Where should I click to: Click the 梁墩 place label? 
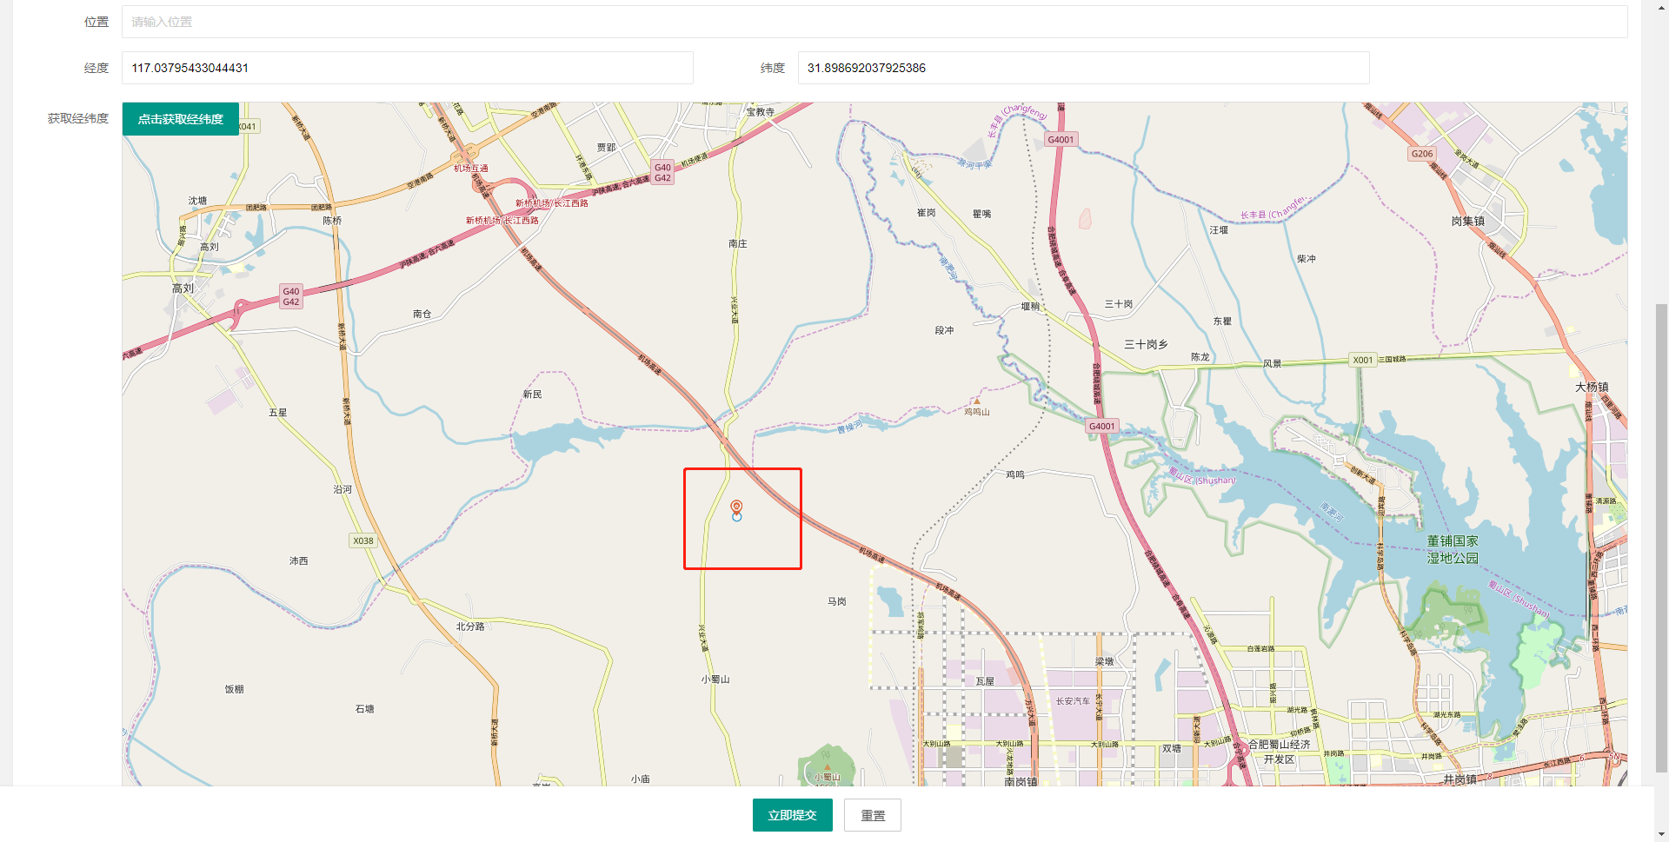(x=1104, y=662)
